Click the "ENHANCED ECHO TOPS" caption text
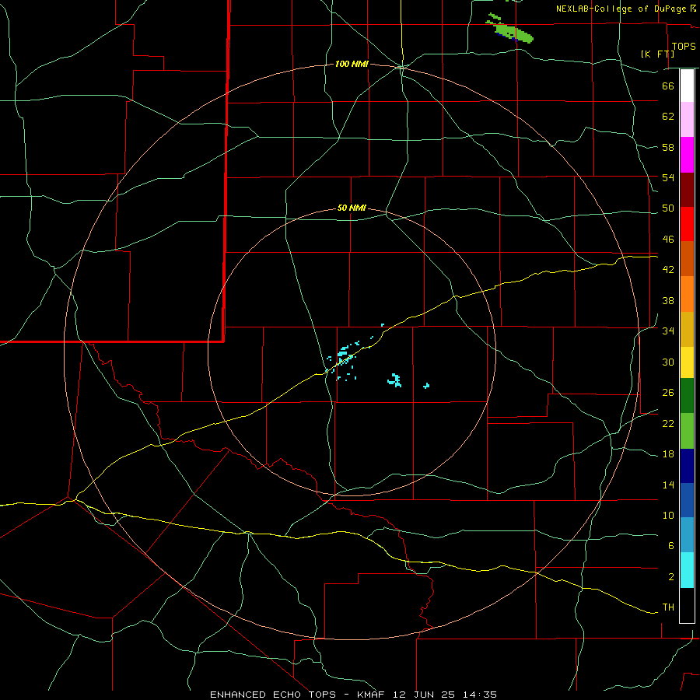700x700 pixels. point(272,695)
